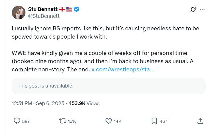217x134 pixels.
Task: Click the blue verified checkmark badge
Action: pos(77,9)
